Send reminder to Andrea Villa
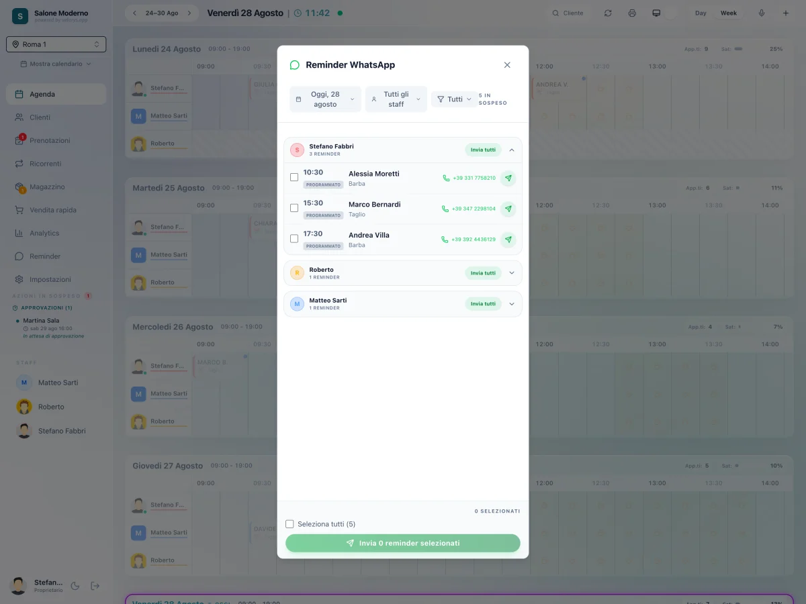This screenshot has width=806, height=604. click(x=508, y=240)
